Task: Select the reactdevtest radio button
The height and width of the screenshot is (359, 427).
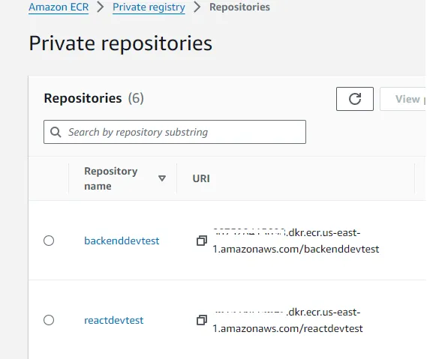Action: 49,320
